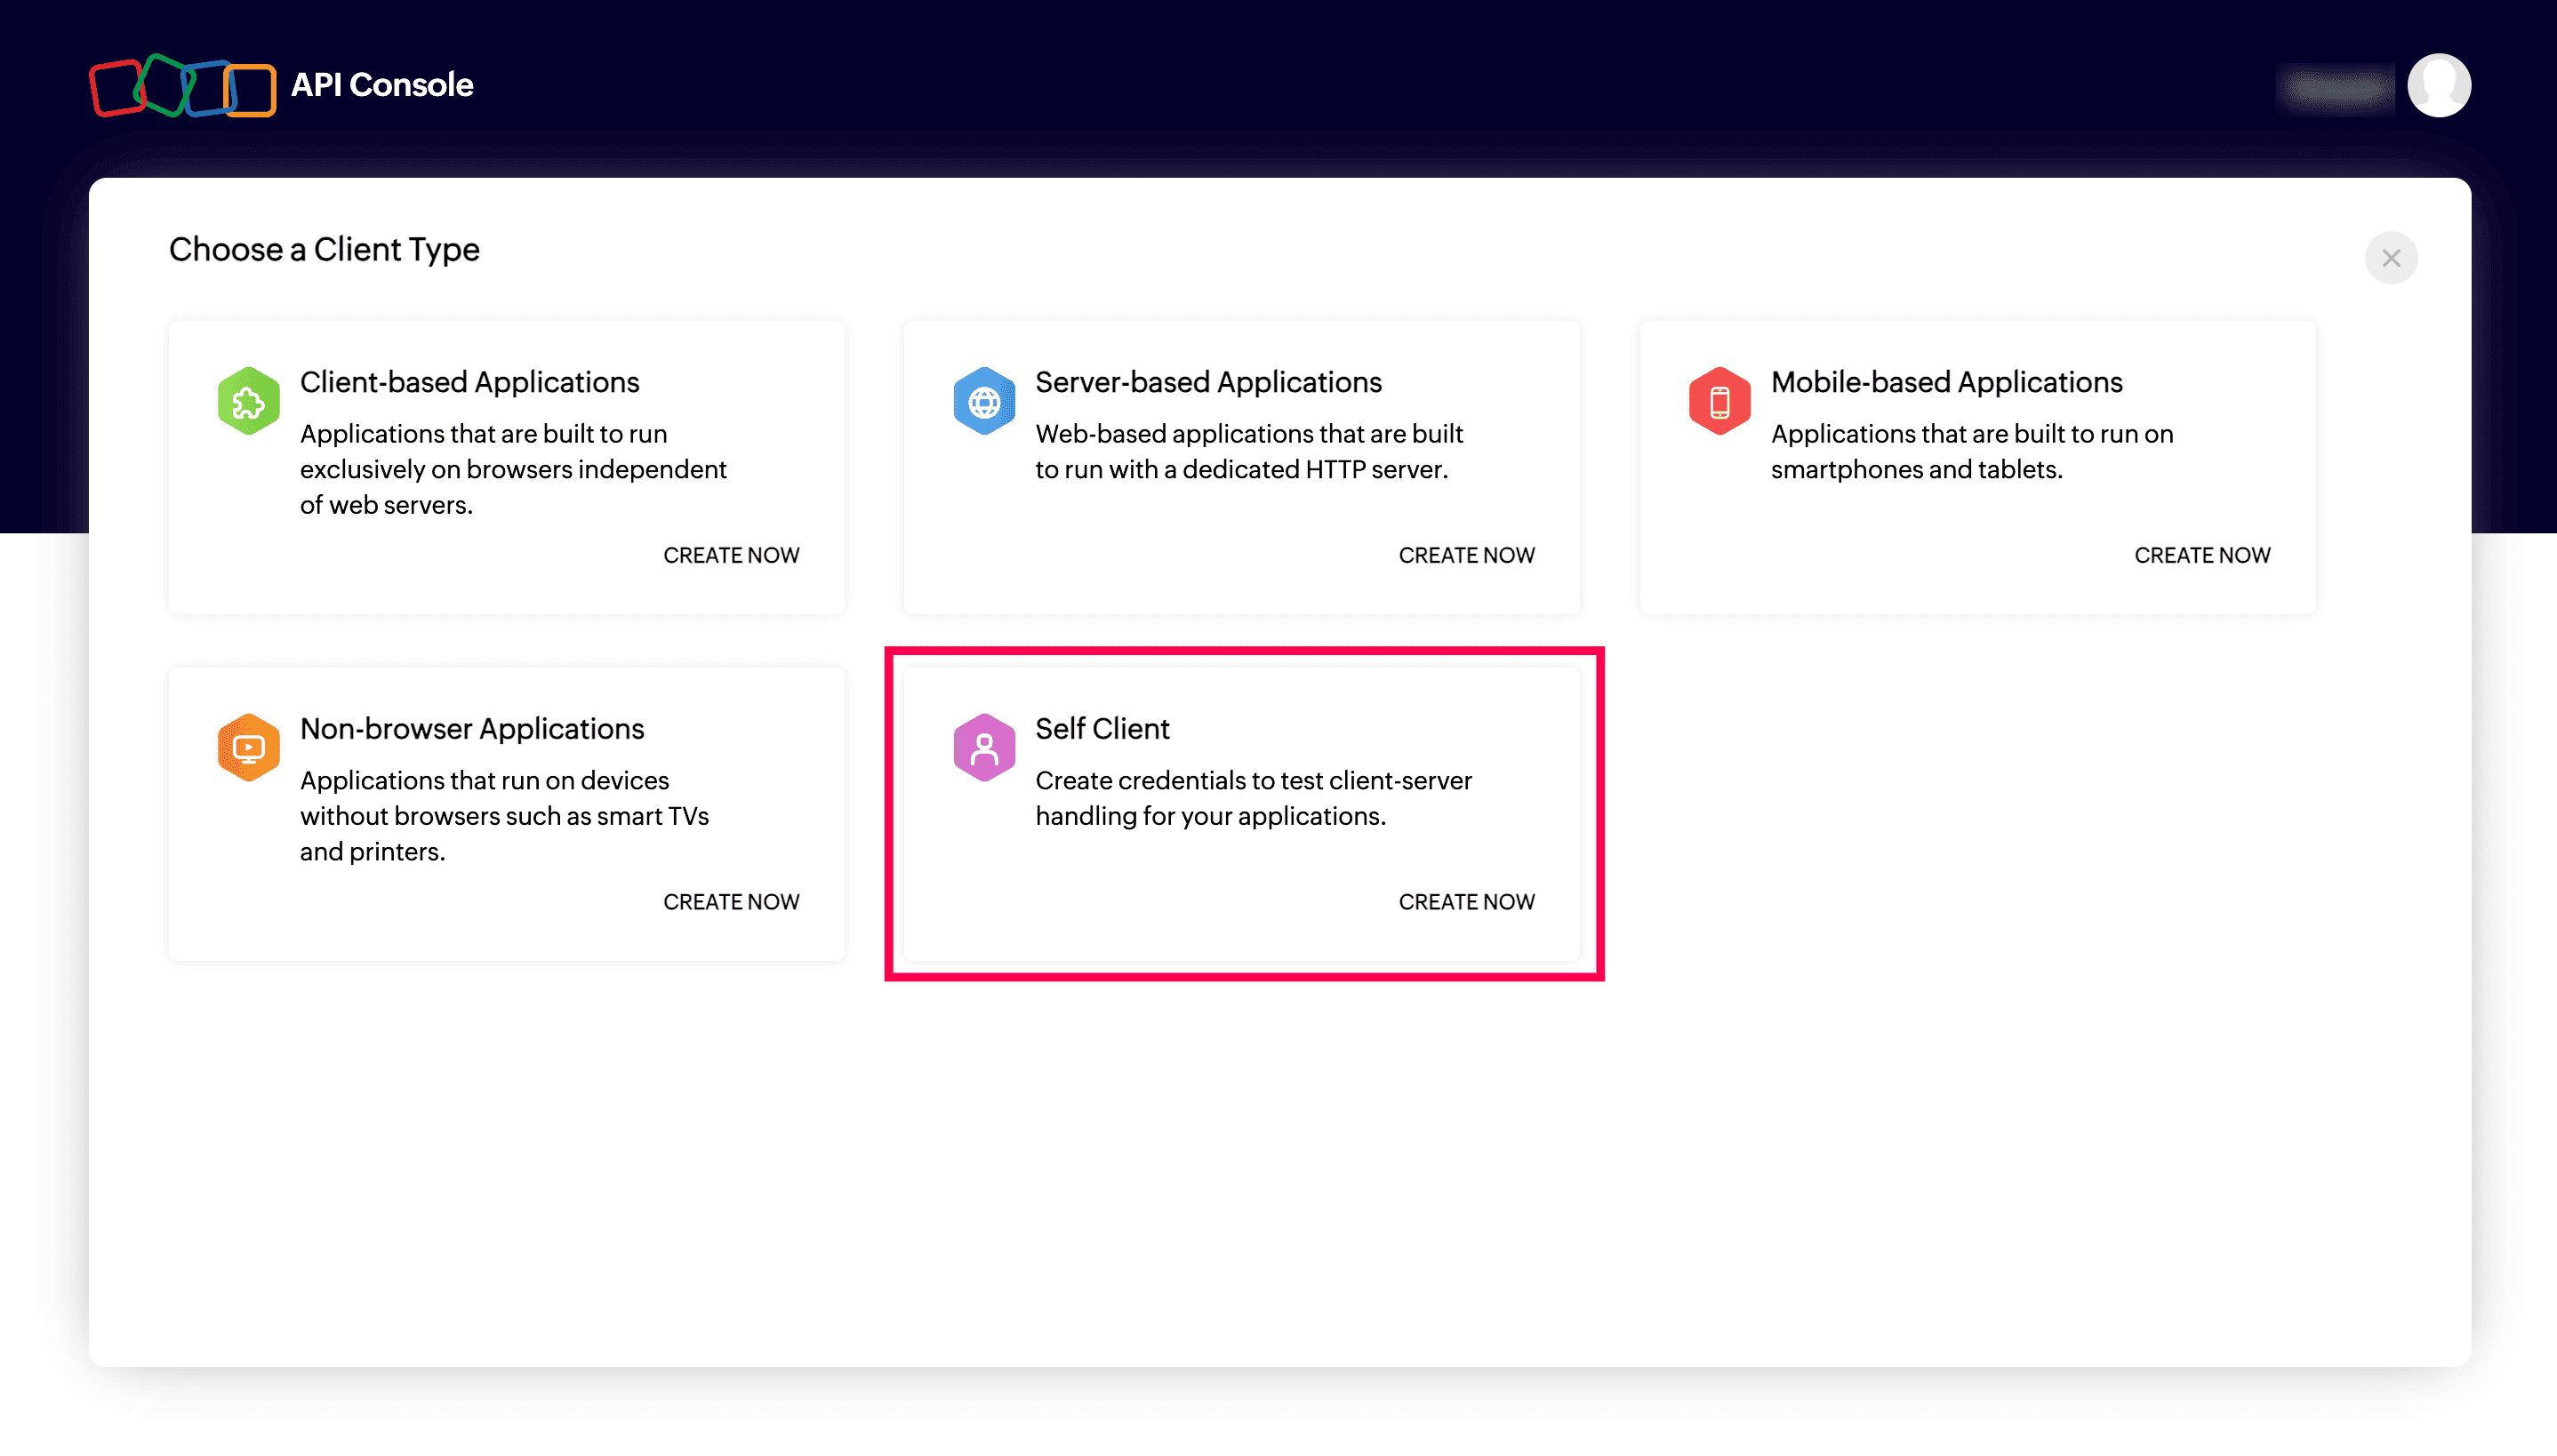This screenshot has height=1456, width=2557.
Task: Open the Client-based Applications card
Action: (506, 467)
